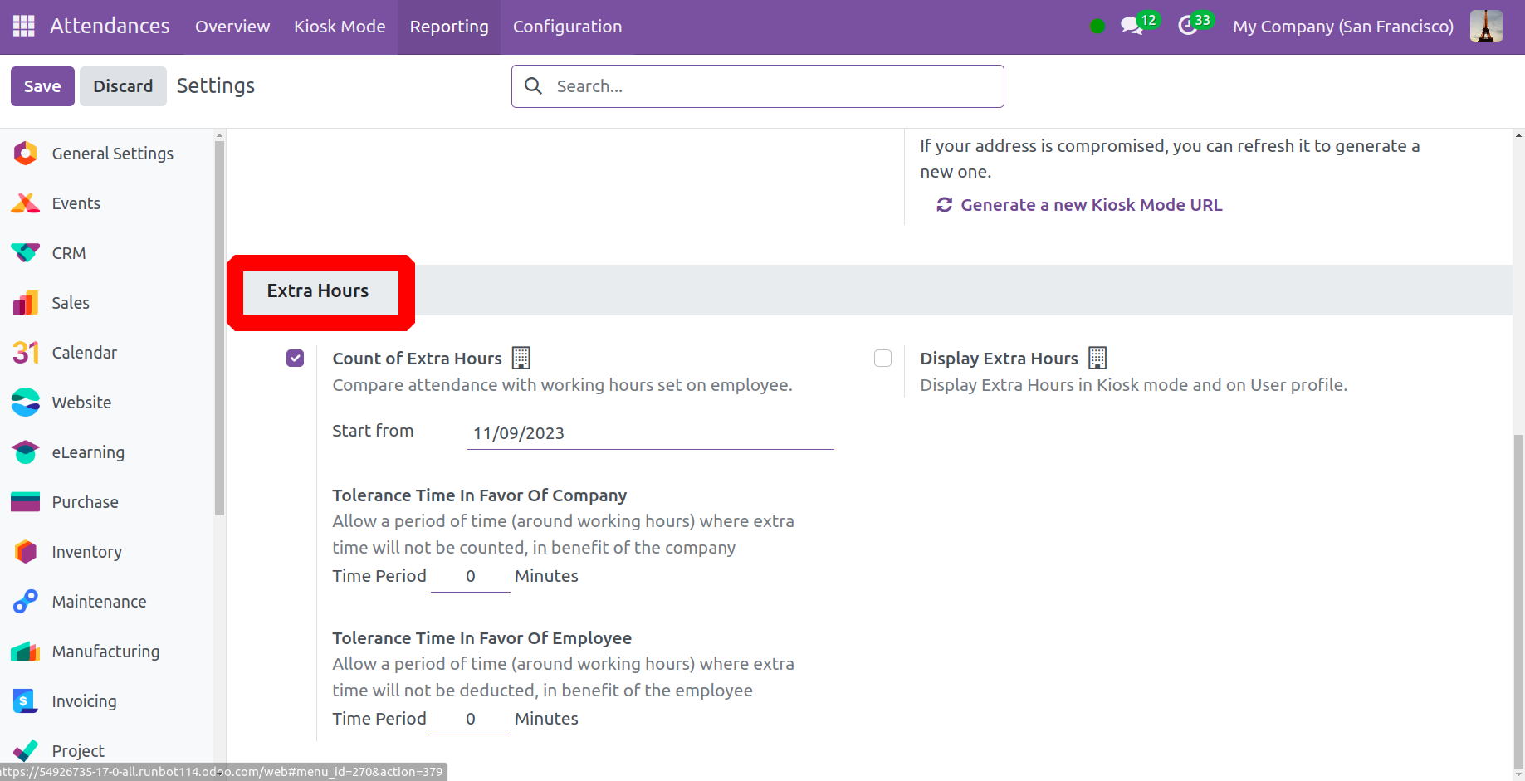Switch to Kiosk Mode
This screenshot has width=1525, height=781.
click(340, 27)
